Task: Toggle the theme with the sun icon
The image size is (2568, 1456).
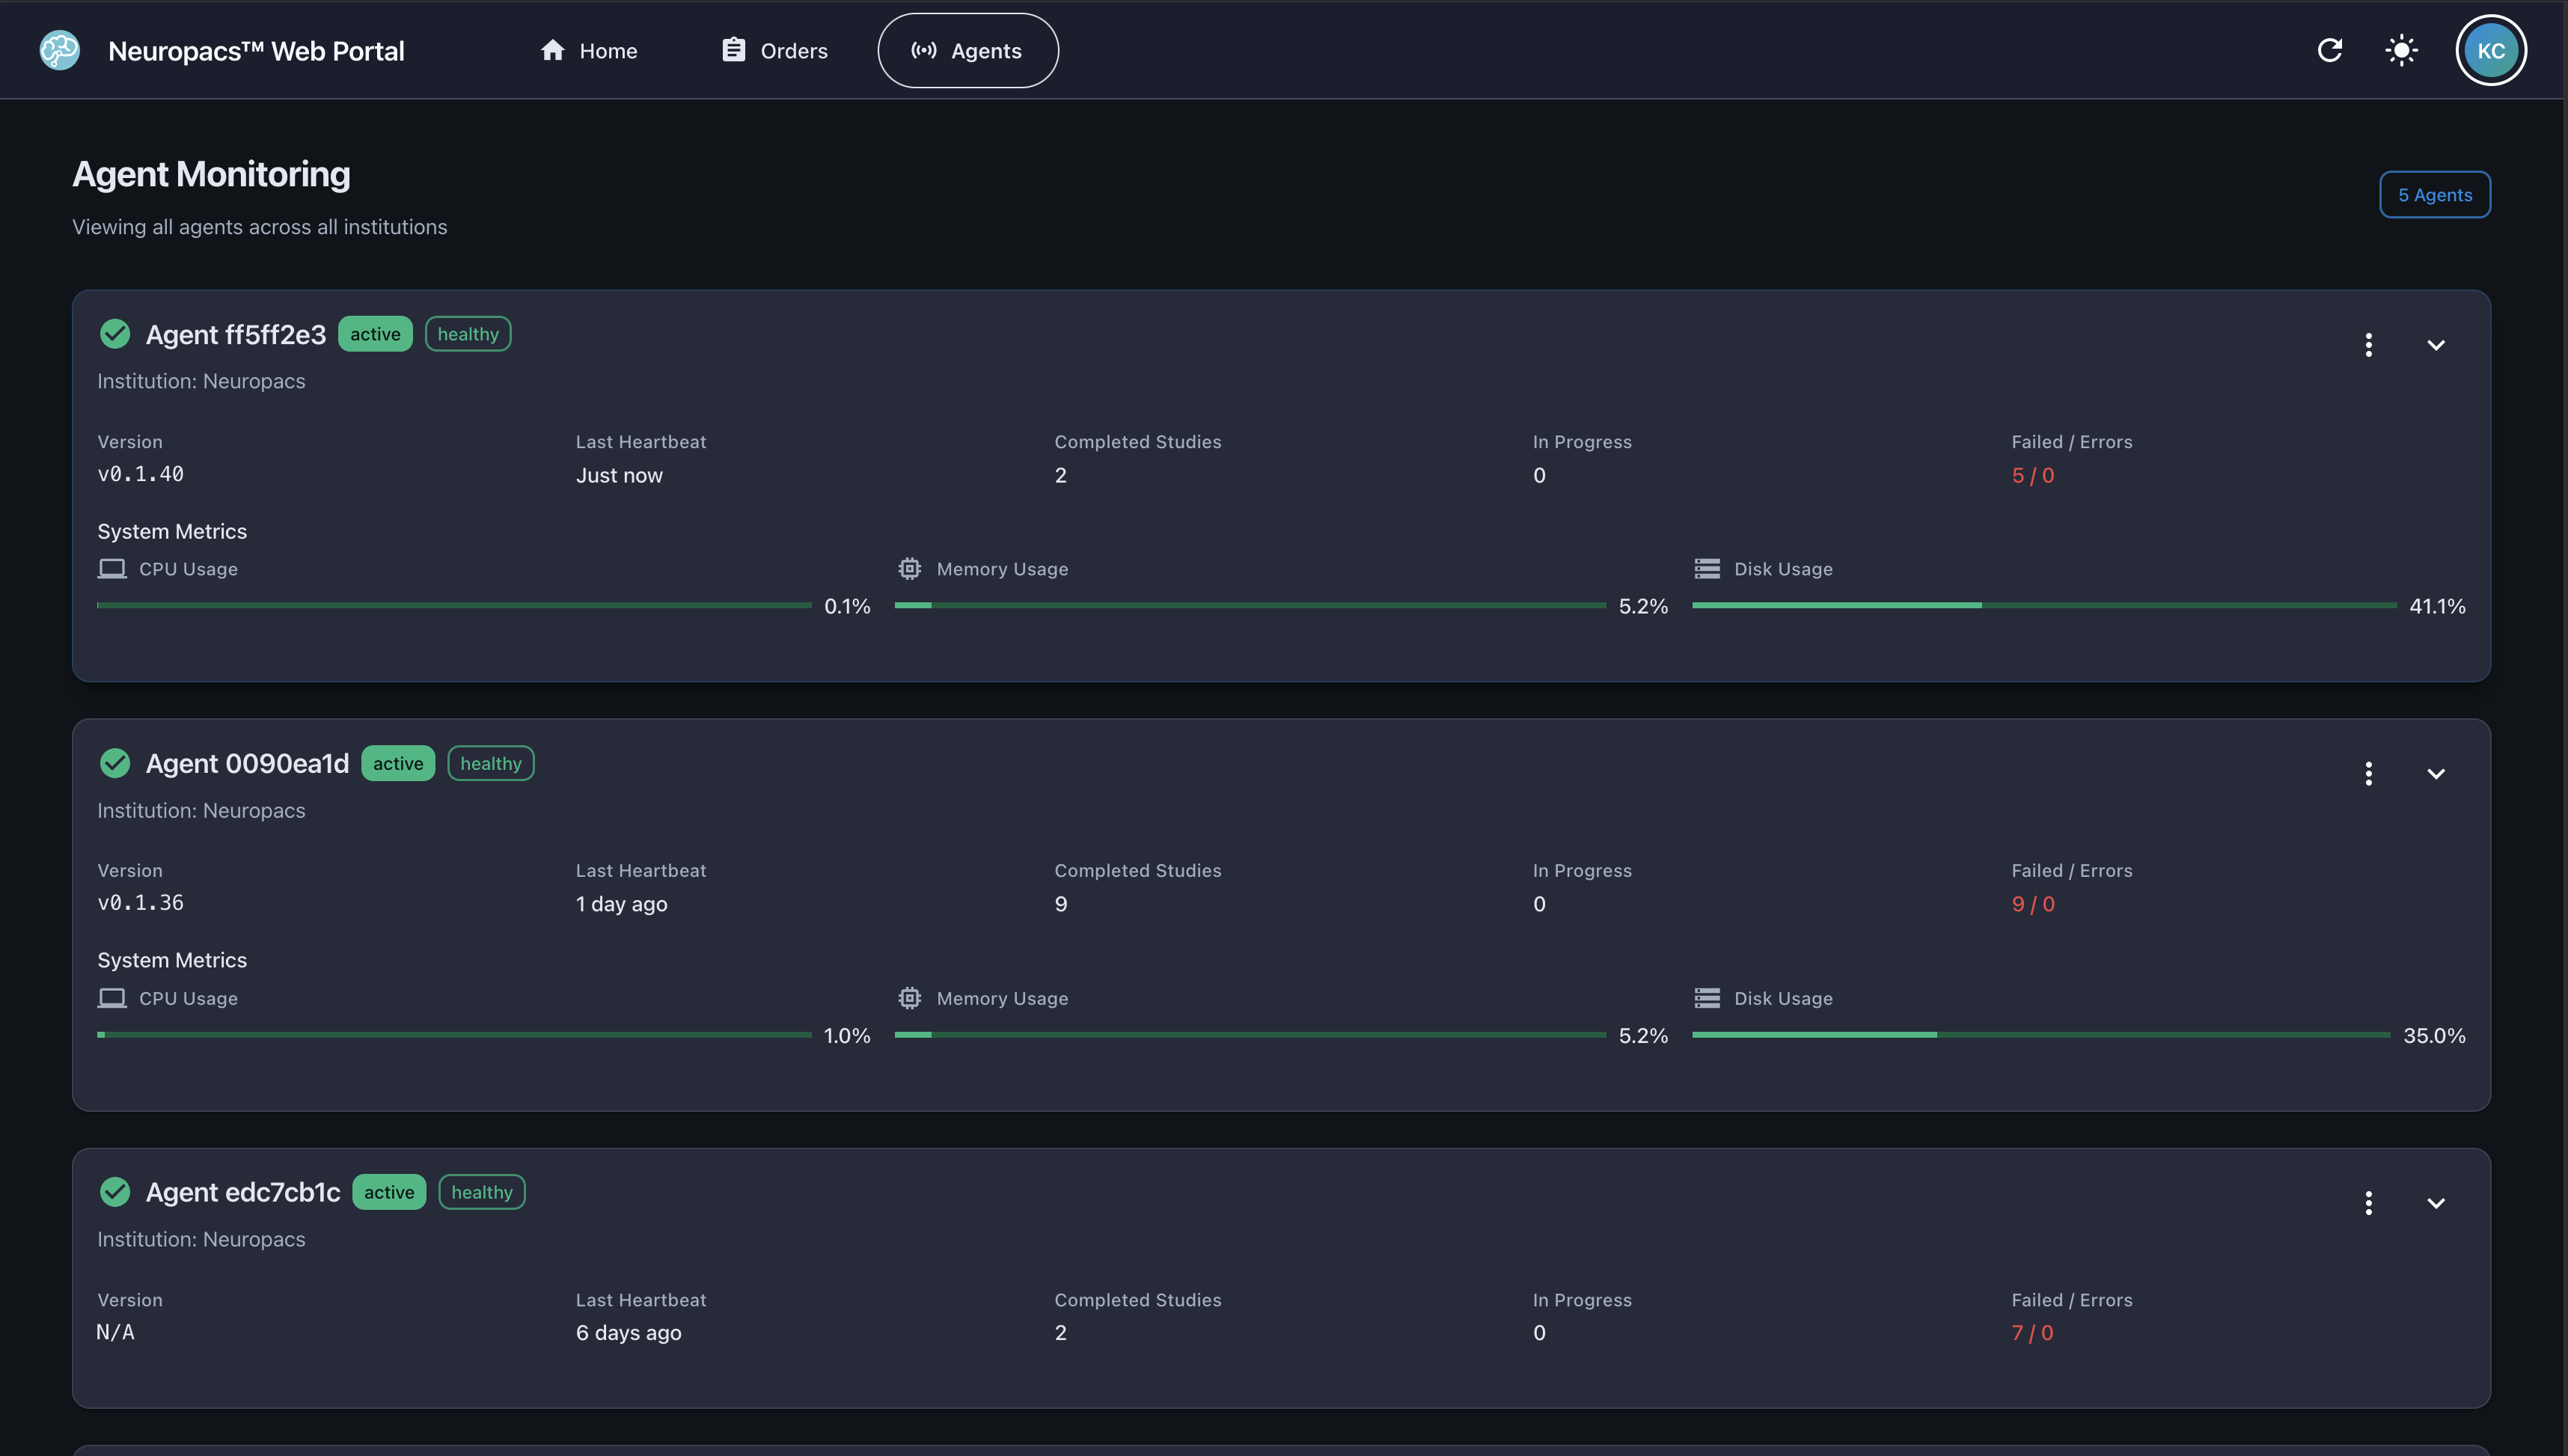Action: (x=2400, y=50)
